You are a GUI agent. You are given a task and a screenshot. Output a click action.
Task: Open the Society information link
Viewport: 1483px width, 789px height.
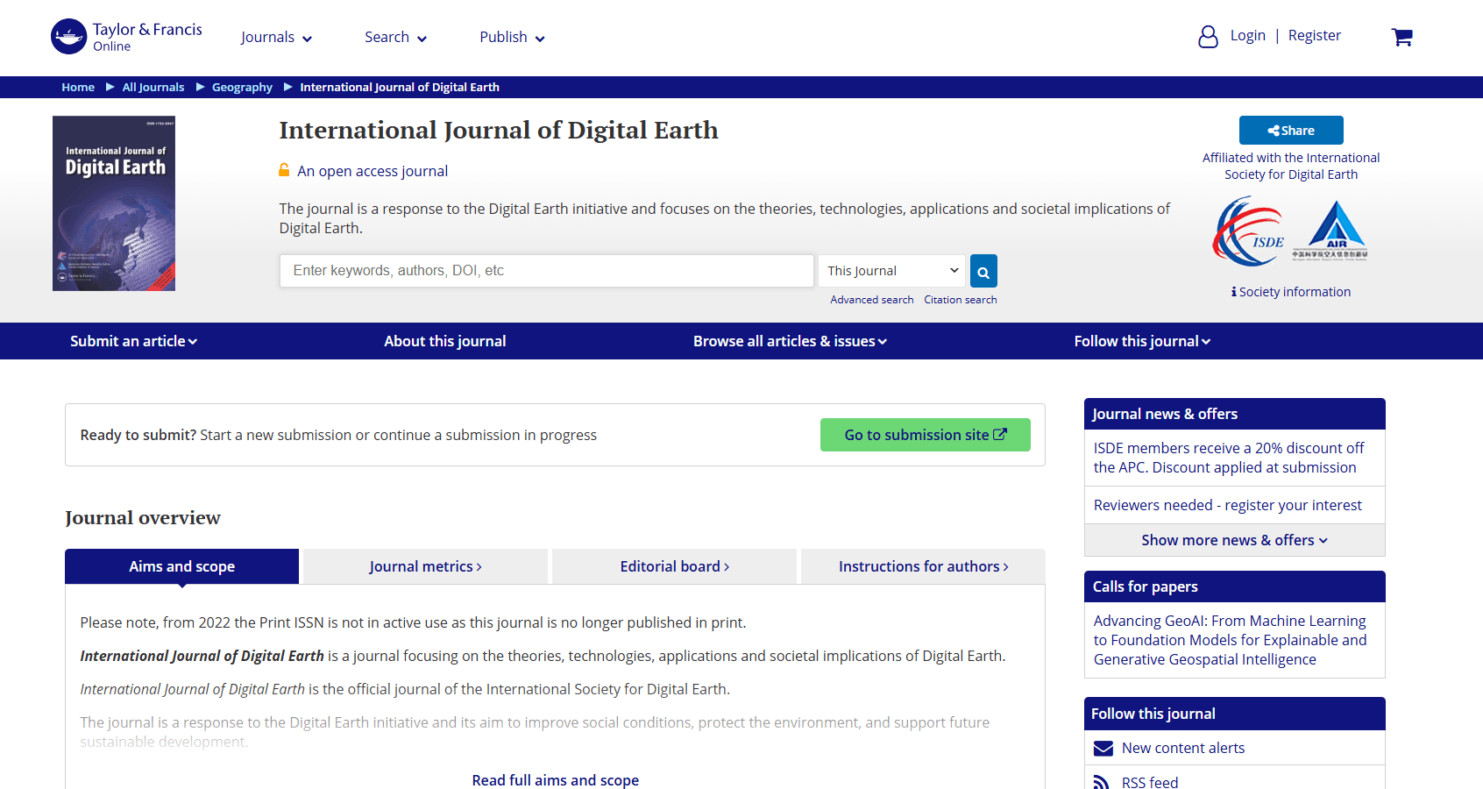[x=1291, y=292]
